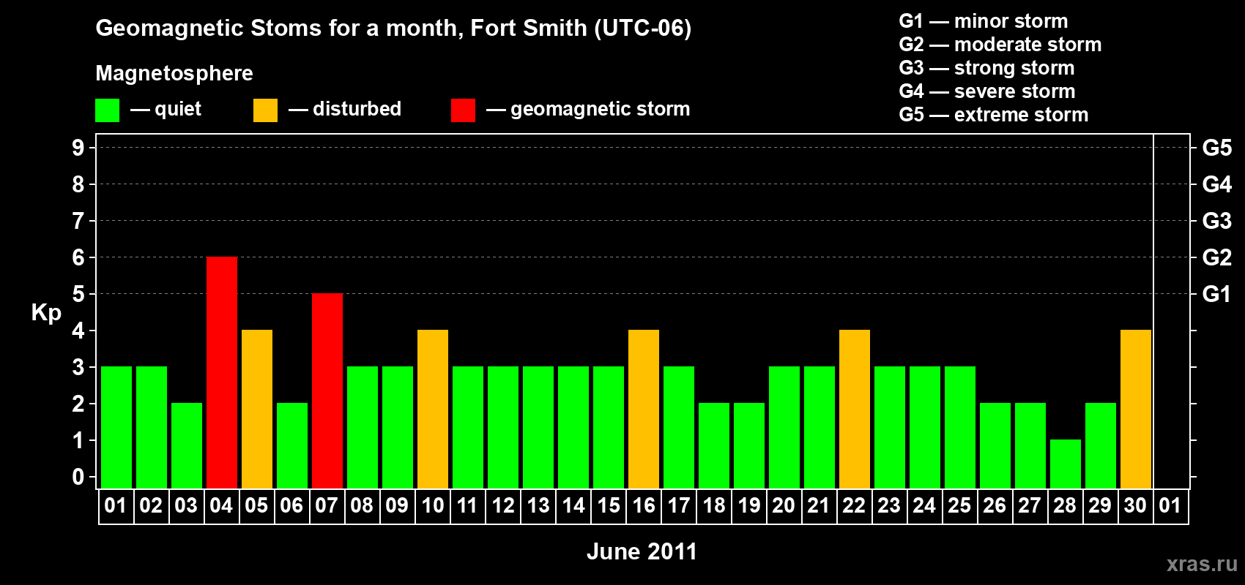1245x585 pixels.
Task: Click the orange bar for June 22
Action: point(855,409)
